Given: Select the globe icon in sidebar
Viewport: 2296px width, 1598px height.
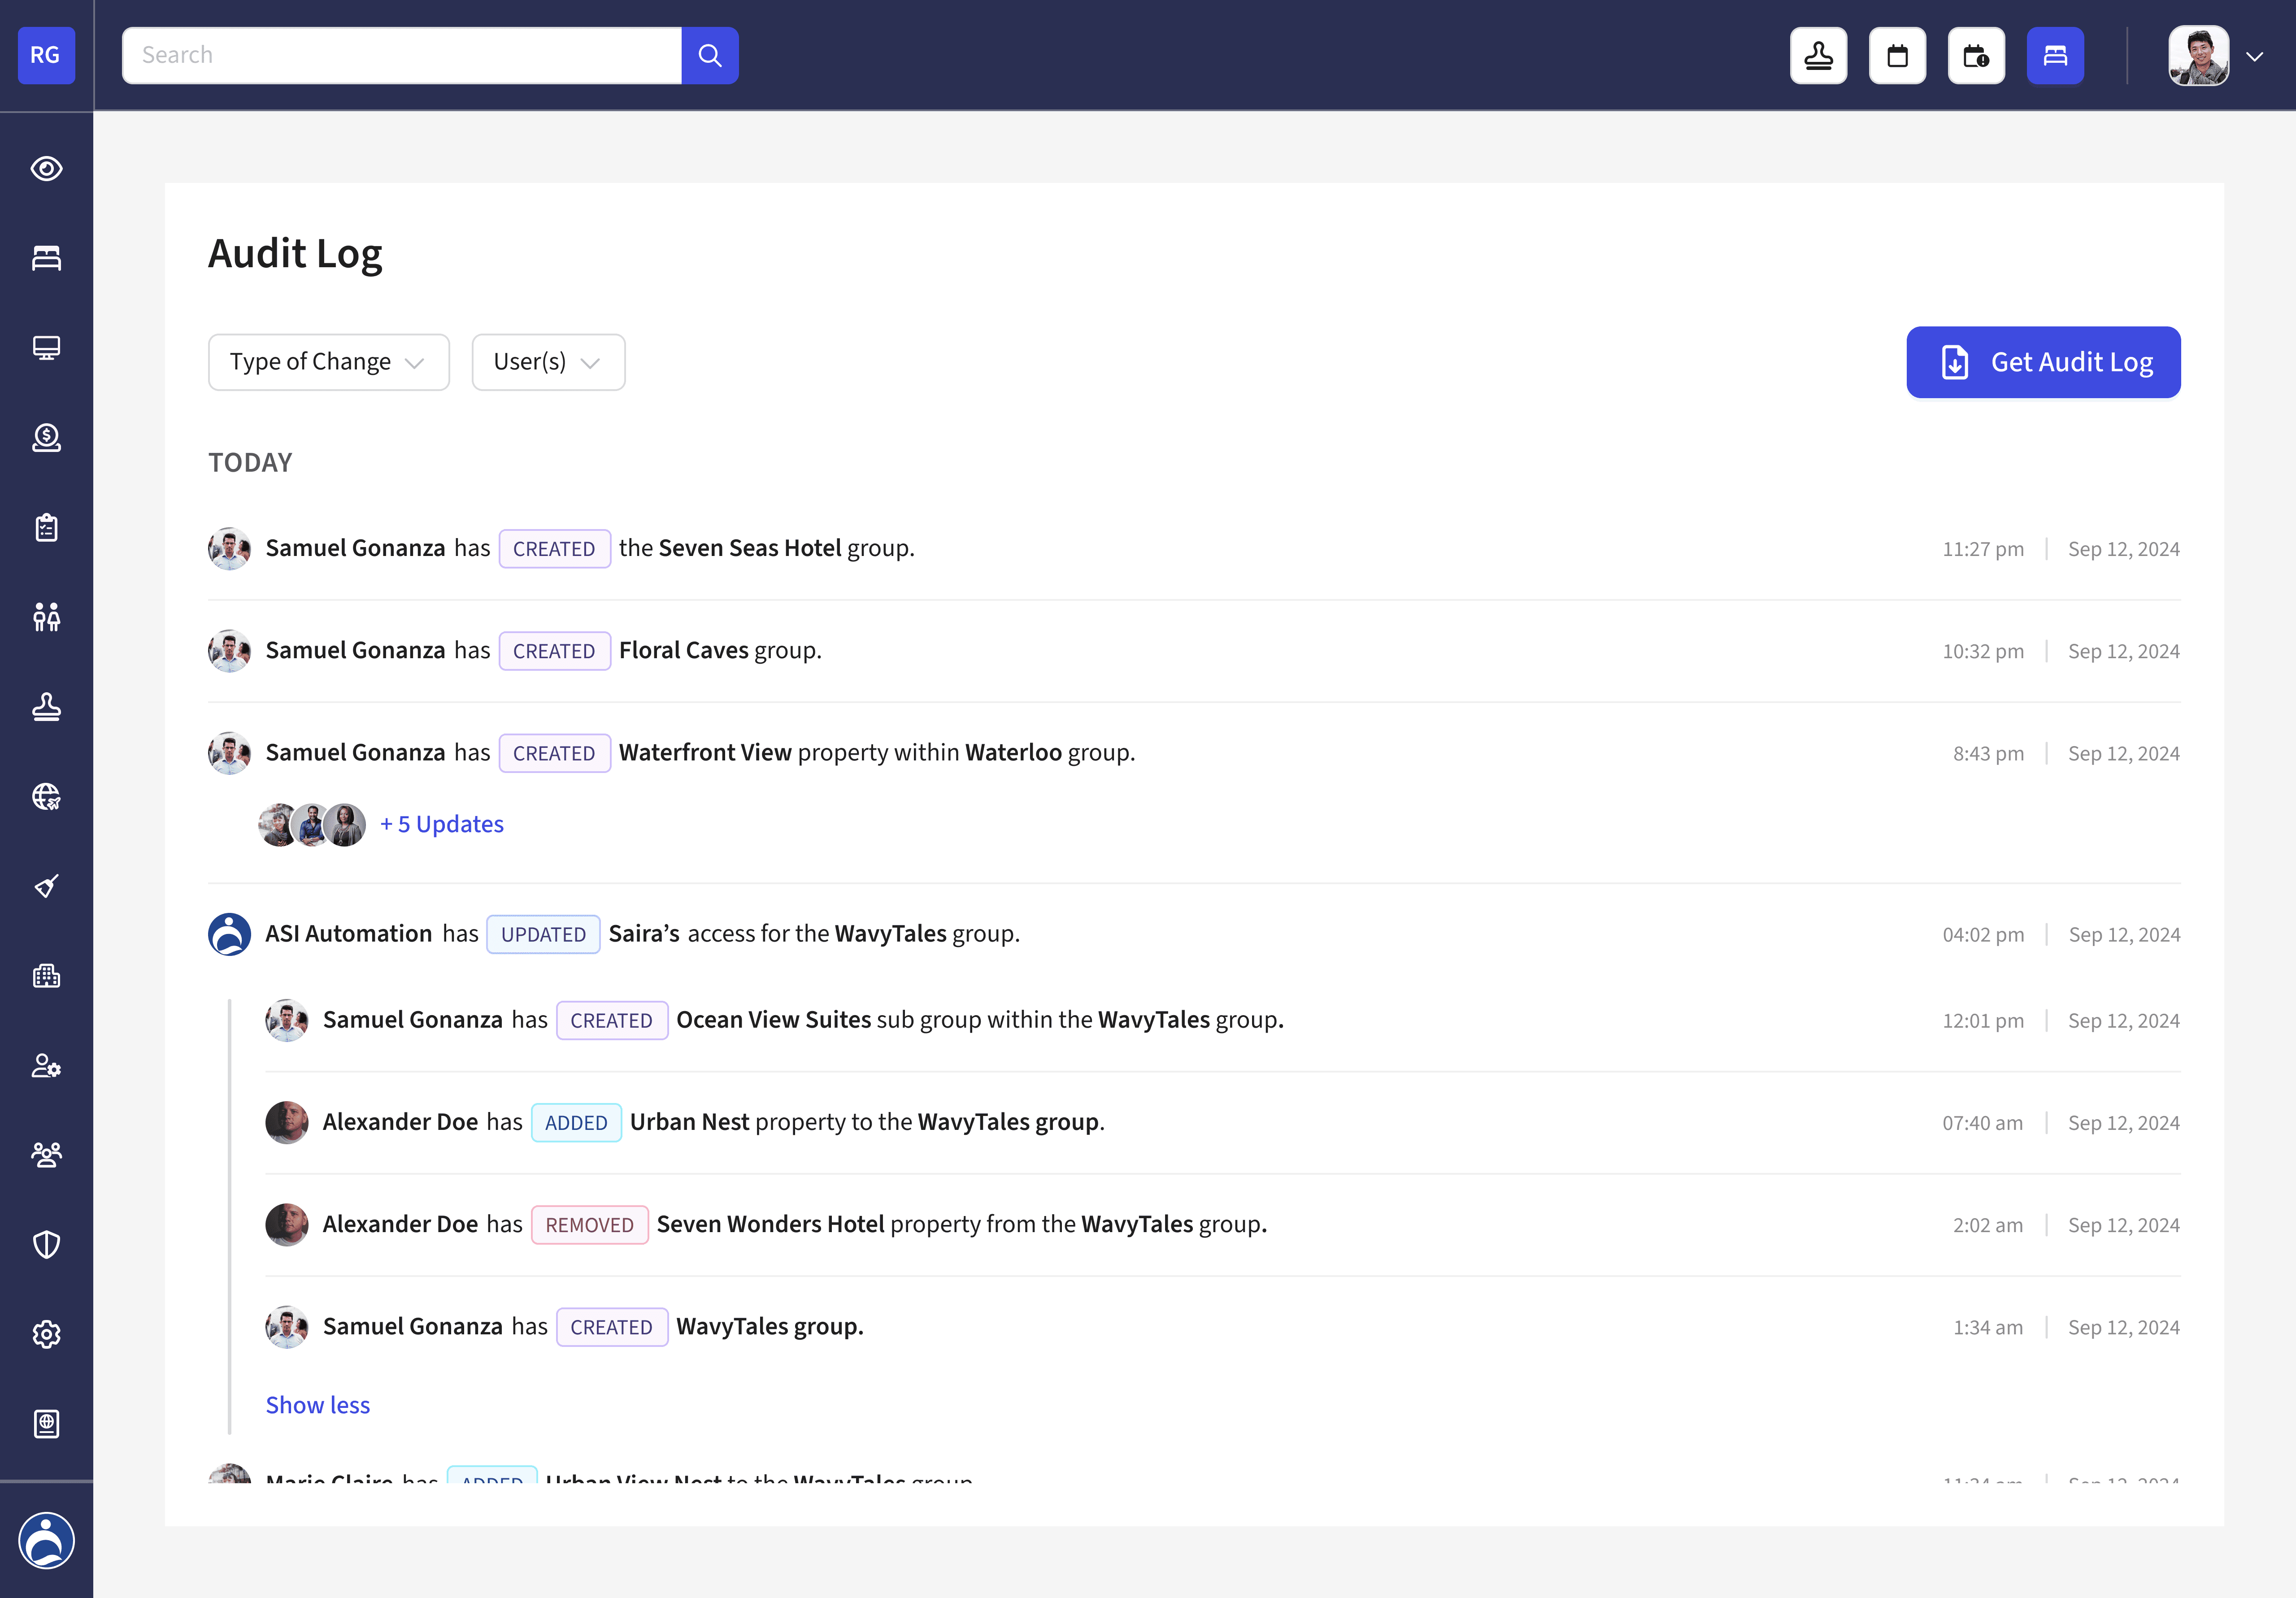Looking at the screenshot, I should [46, 796].
